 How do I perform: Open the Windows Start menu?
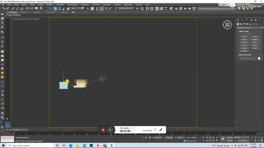point(3,146)
